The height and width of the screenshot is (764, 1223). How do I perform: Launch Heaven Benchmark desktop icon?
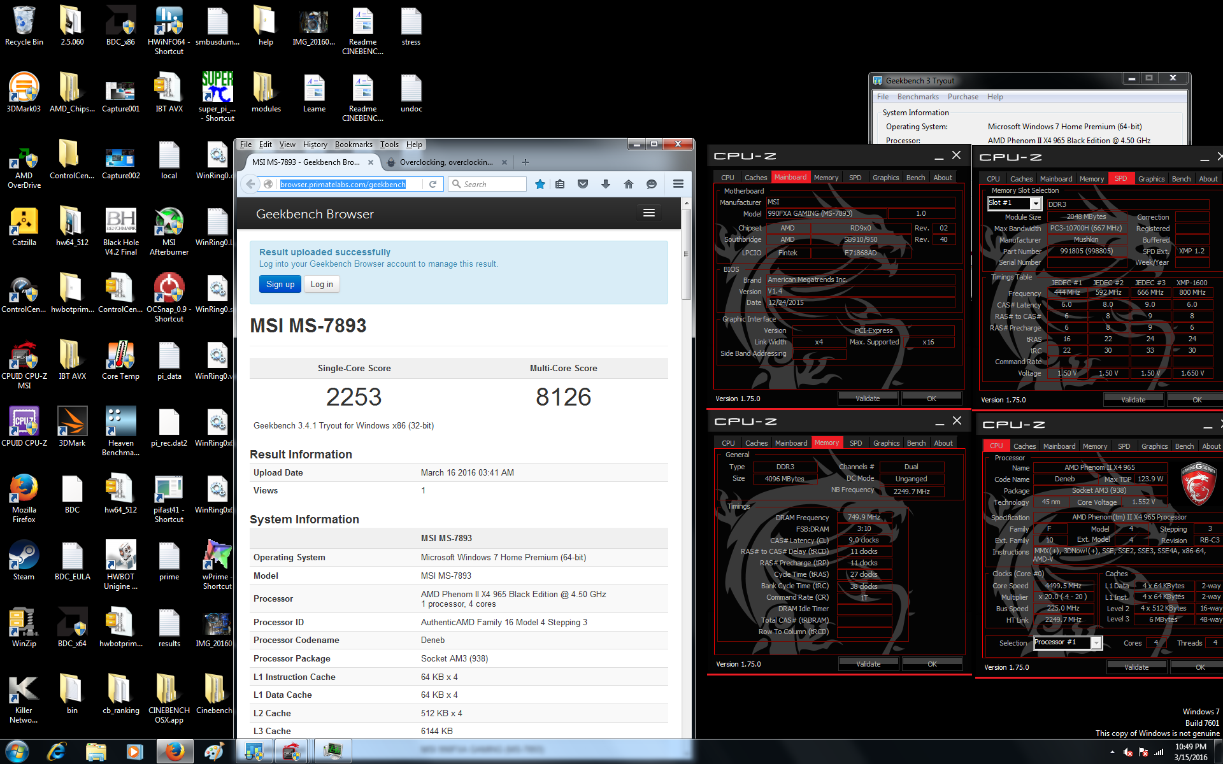(x=121, y=431)
